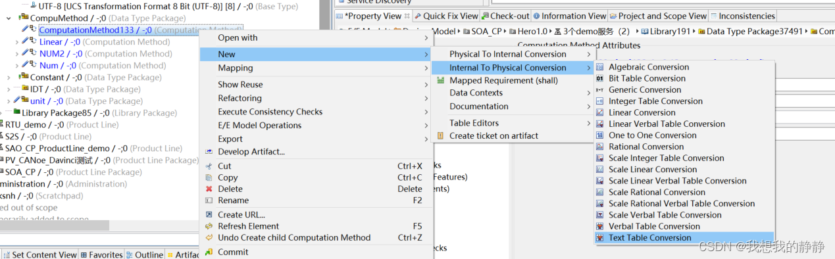Viewport: 835px width, 259px height.
Task: Pick One to One Conversion icon
Action: click(x=599, y=135)
